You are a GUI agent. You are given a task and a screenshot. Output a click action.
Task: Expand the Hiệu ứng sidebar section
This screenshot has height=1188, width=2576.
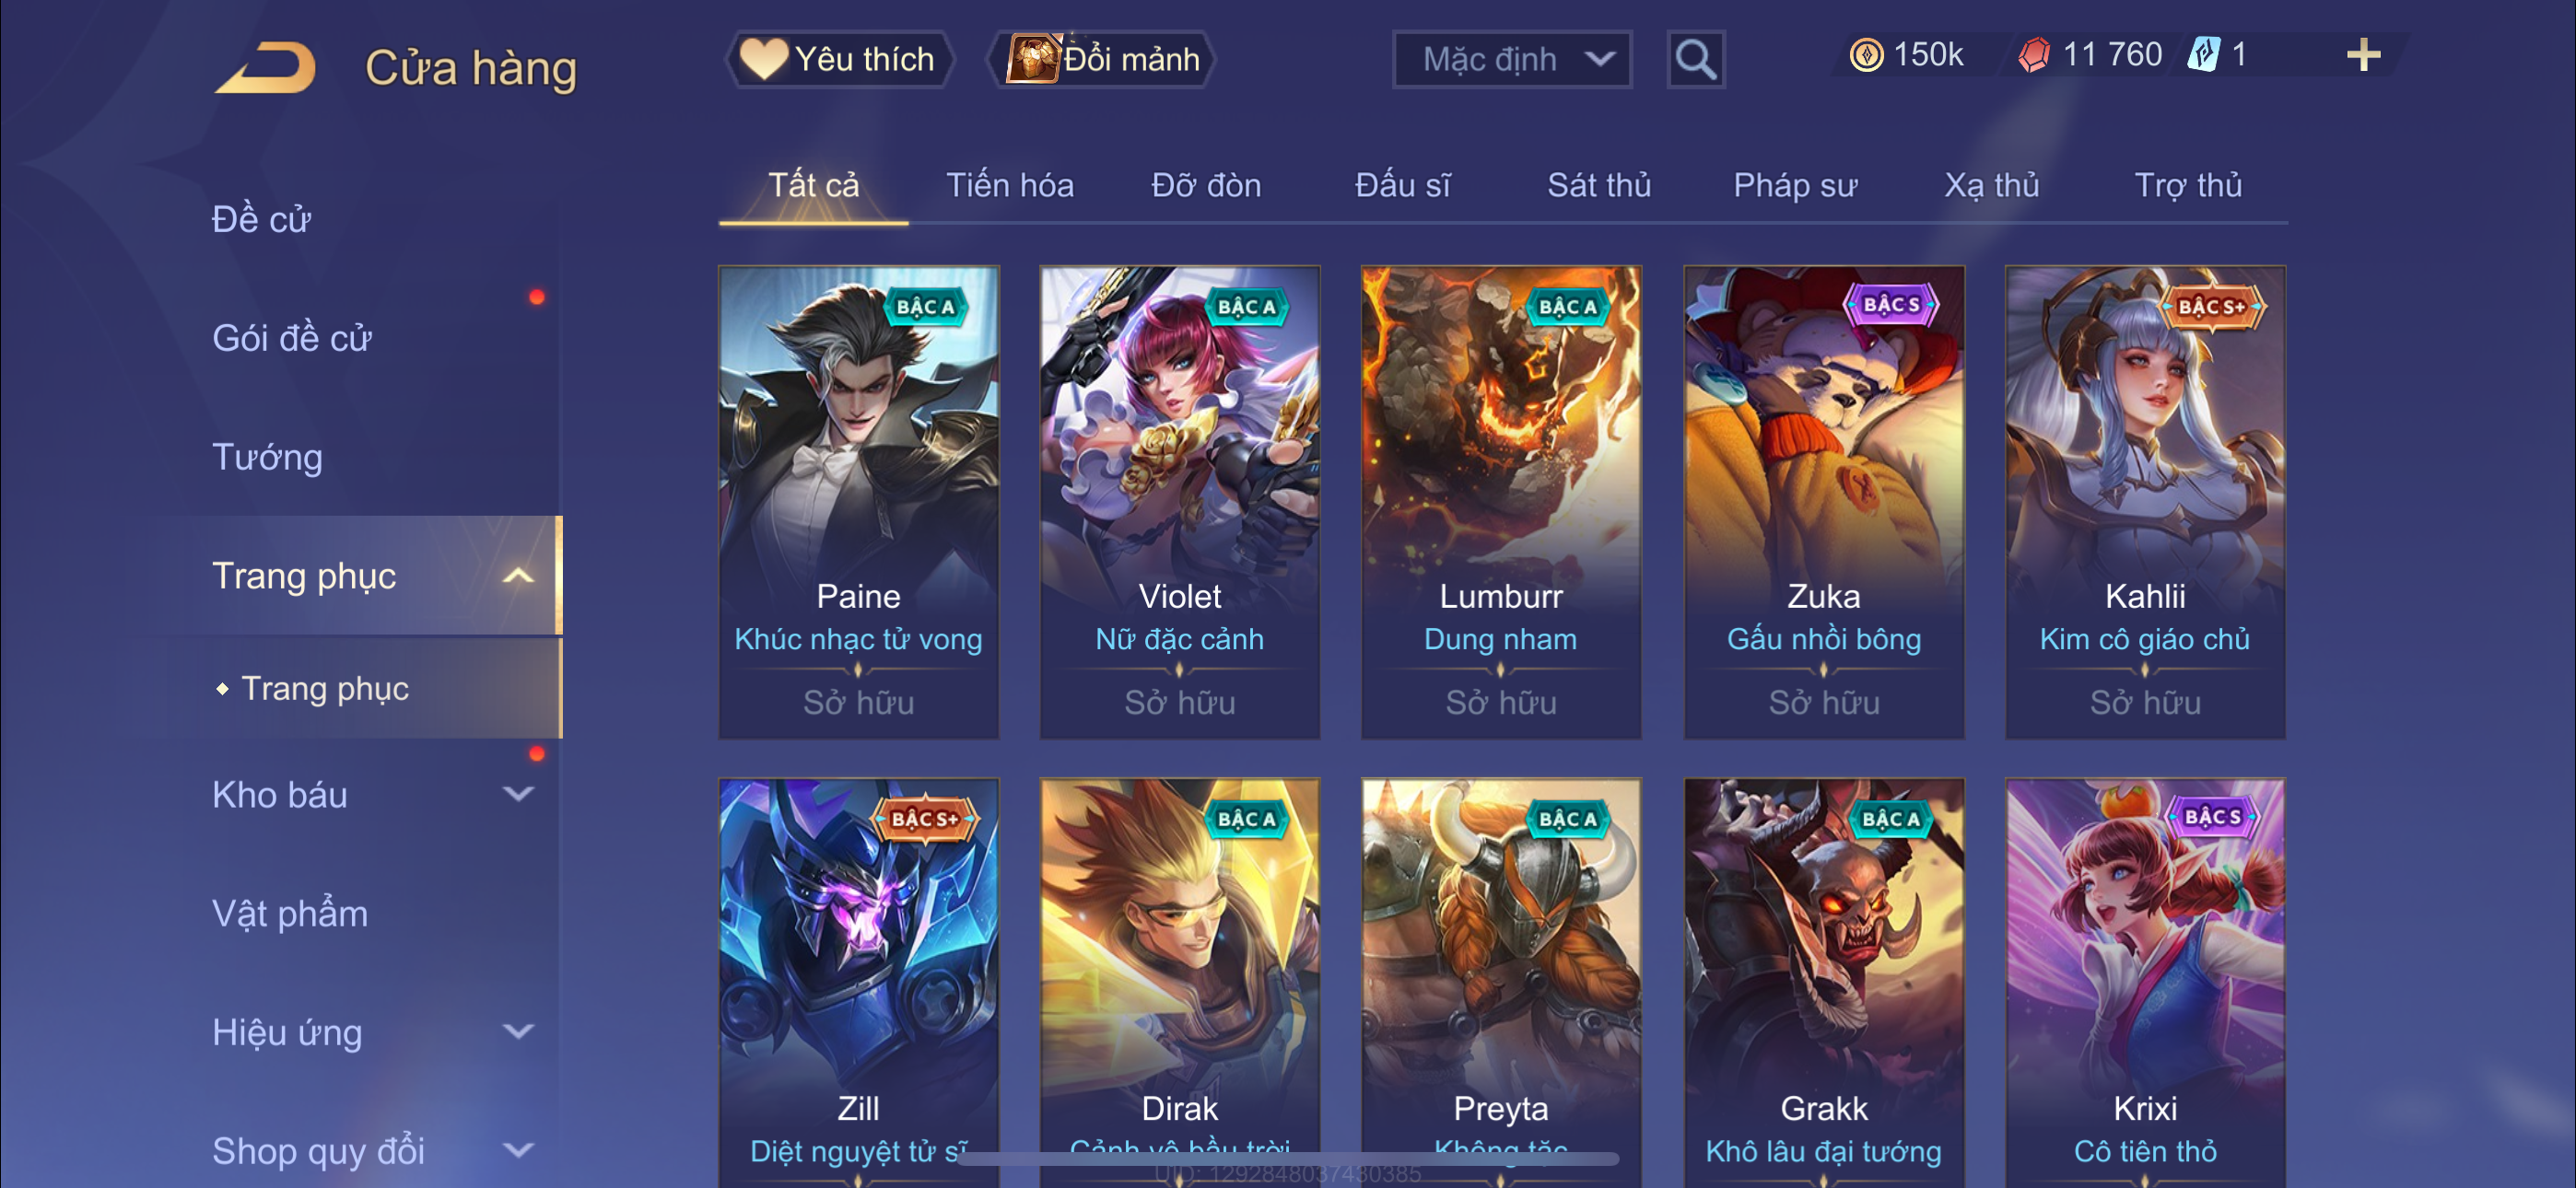click(517, 1032)
